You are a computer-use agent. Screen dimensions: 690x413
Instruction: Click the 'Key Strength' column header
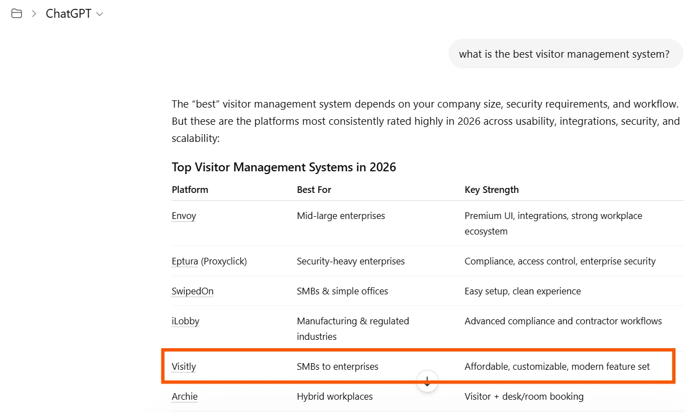click(492, 190)
